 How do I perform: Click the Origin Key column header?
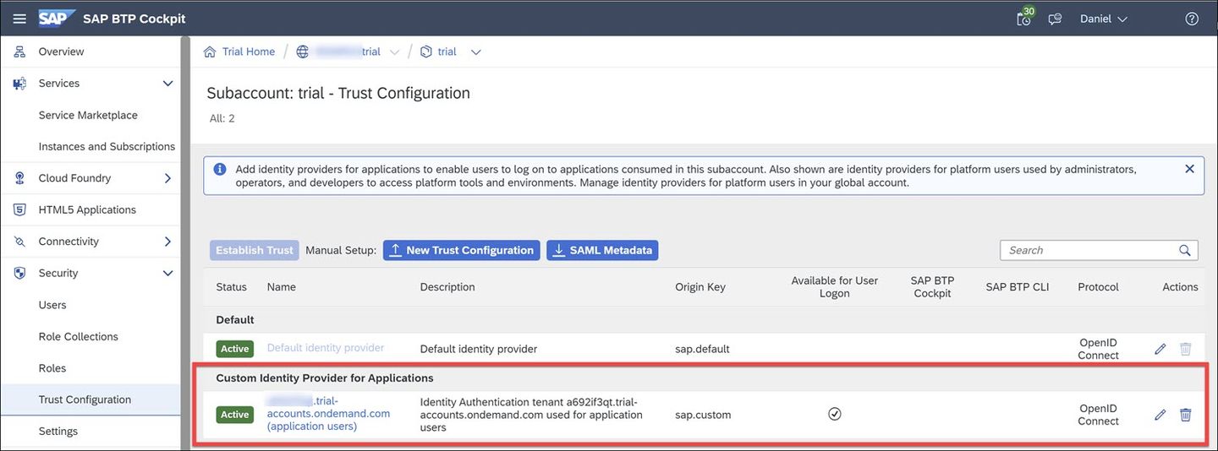click(700, 287)
